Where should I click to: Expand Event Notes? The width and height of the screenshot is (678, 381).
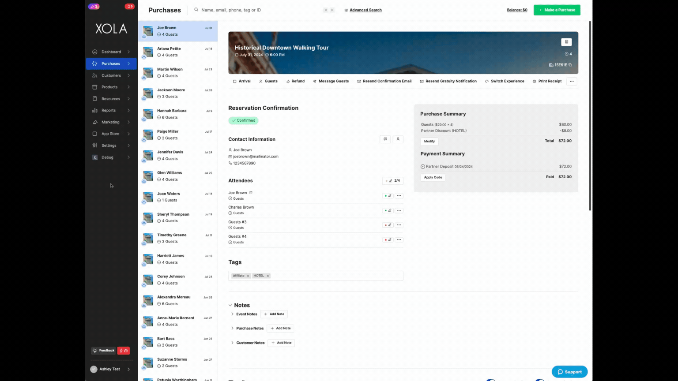[233, 314]
